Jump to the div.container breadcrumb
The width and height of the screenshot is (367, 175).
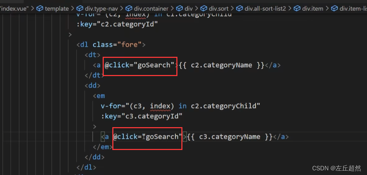[x=151, y=9]
